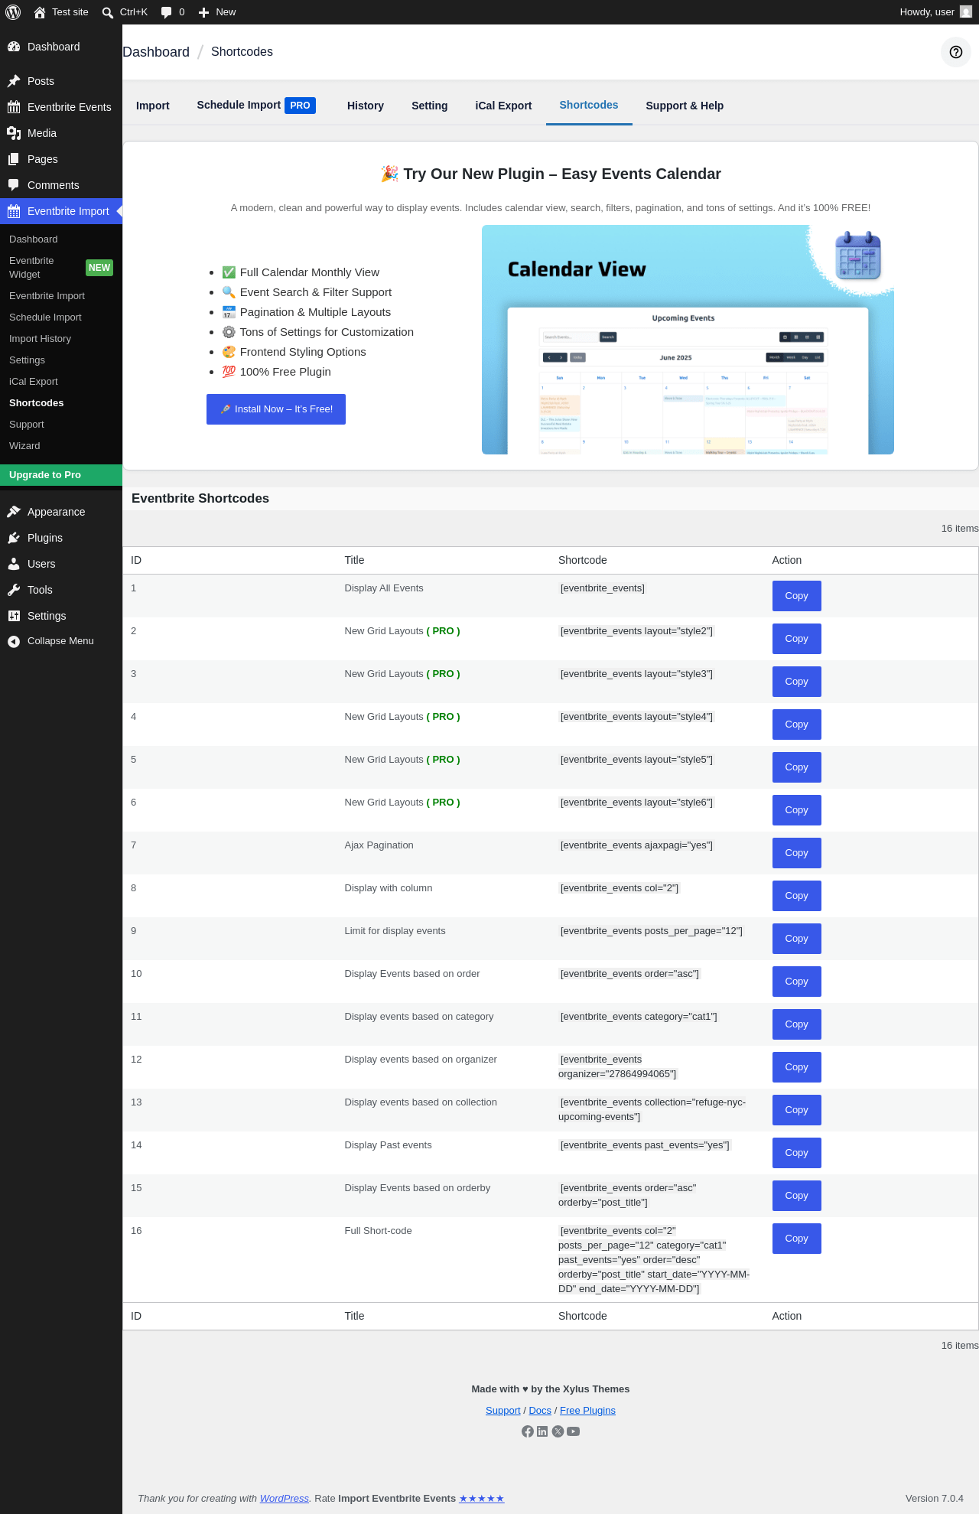Copy the Display Past events shortcode
The height and width of the screenshot is (1514, 979).
click(796, 1153)
